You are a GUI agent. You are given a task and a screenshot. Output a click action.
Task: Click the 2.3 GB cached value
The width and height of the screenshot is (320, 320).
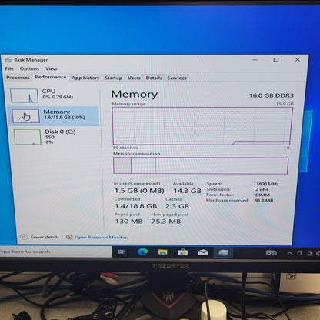point(177,206)
